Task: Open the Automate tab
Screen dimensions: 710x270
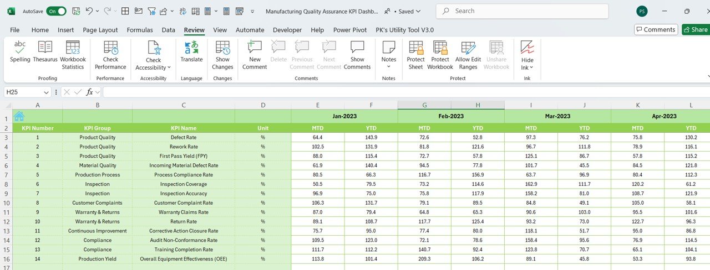Action: 250,30
